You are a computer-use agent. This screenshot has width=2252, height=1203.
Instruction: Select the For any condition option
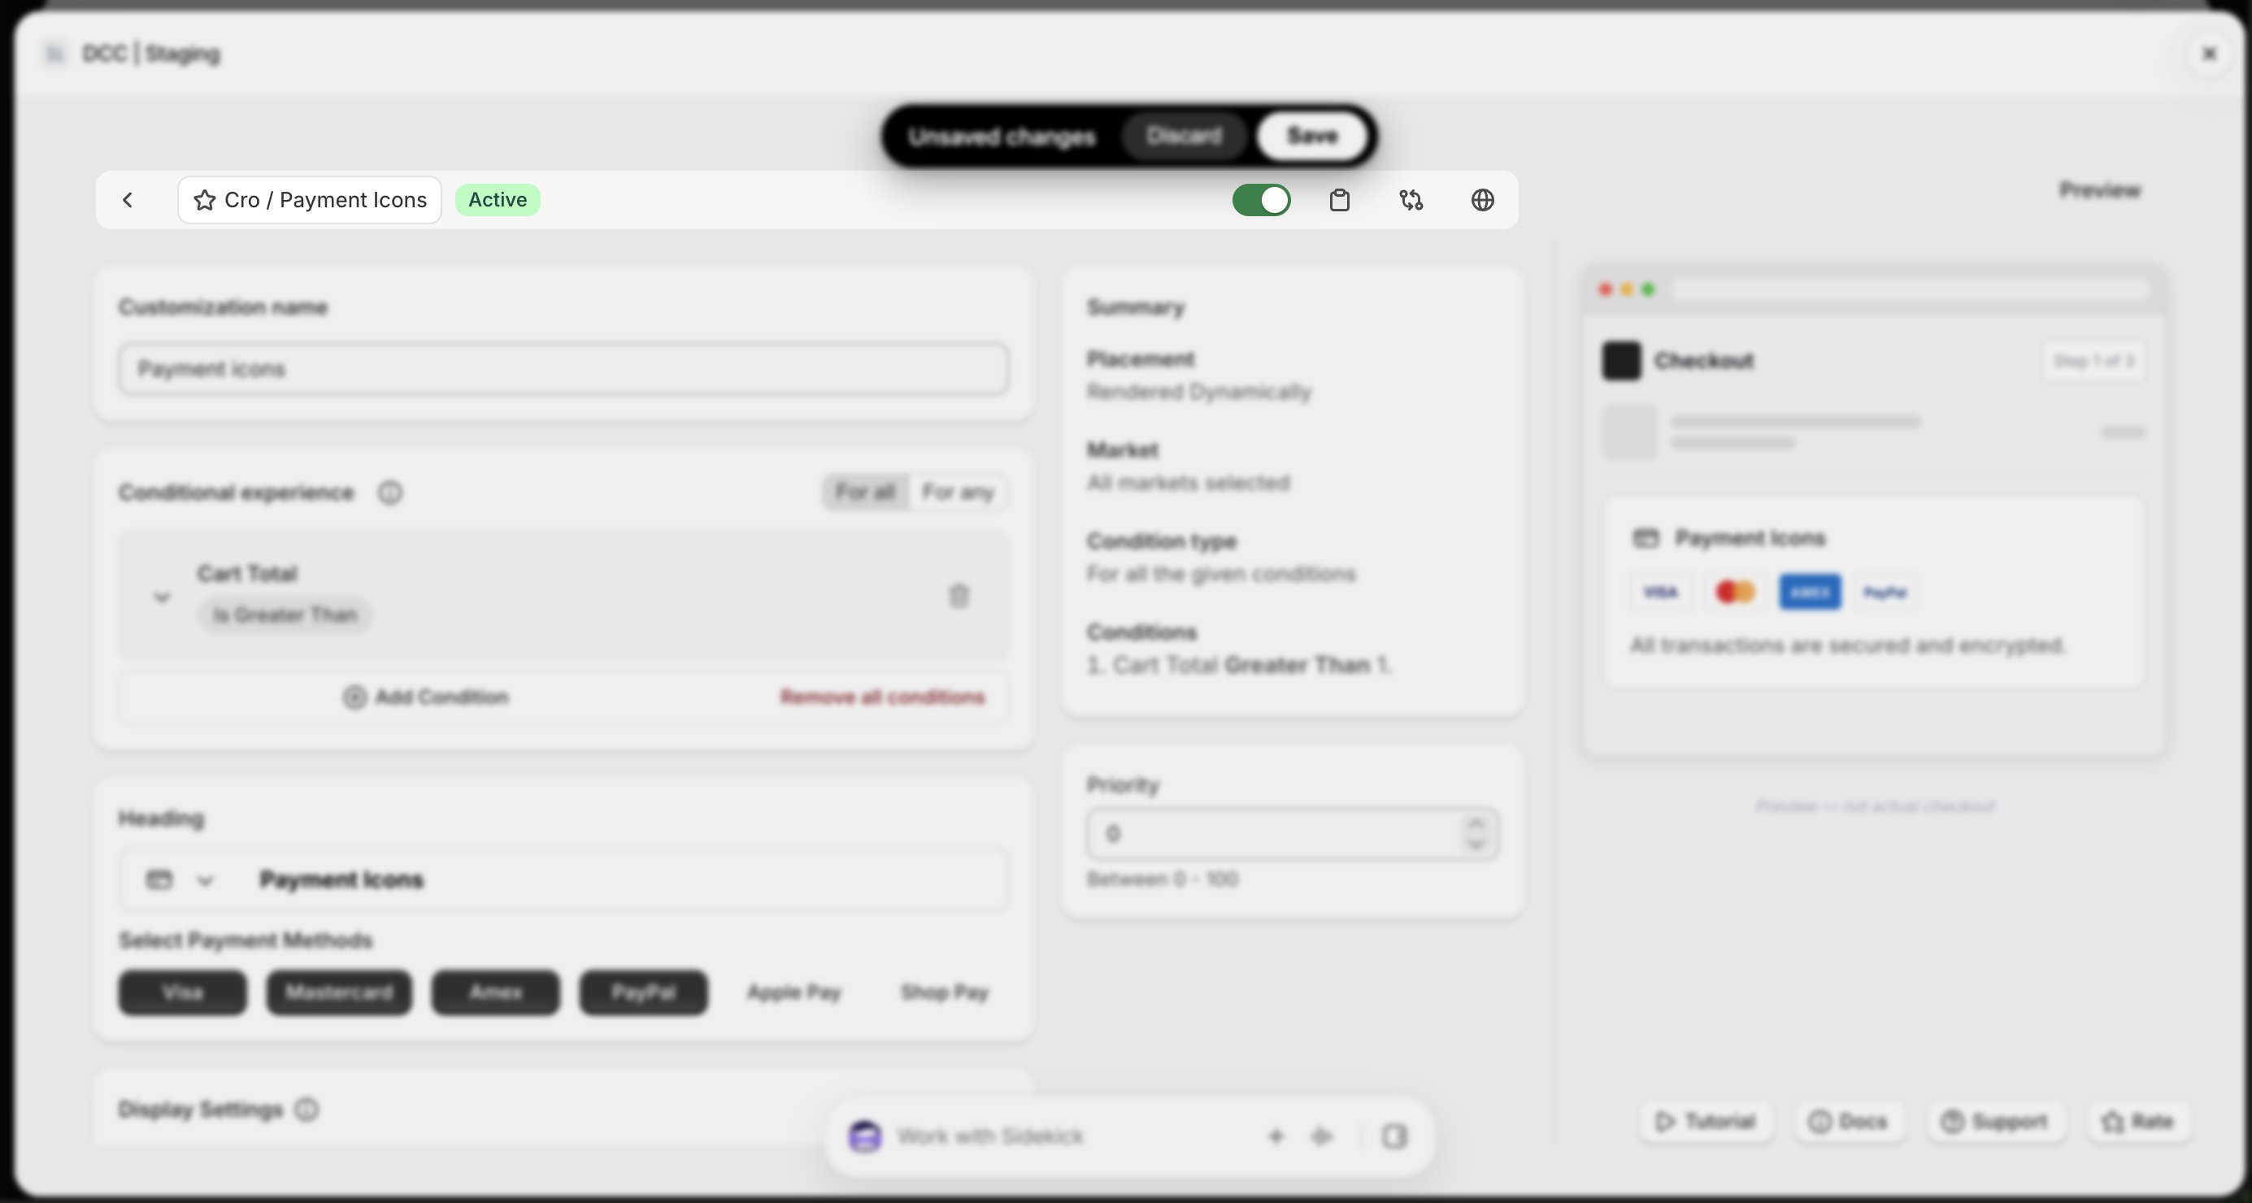pos(959,493)
